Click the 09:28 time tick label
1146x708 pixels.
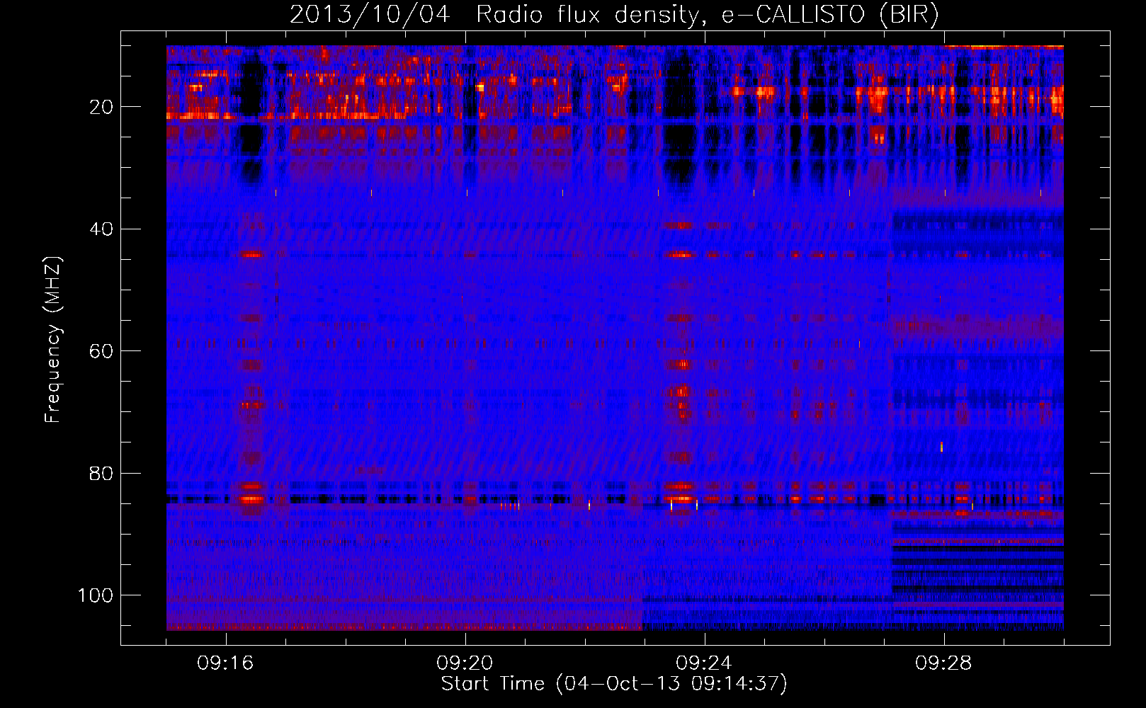pyautogui.click(x=943, y=663)
